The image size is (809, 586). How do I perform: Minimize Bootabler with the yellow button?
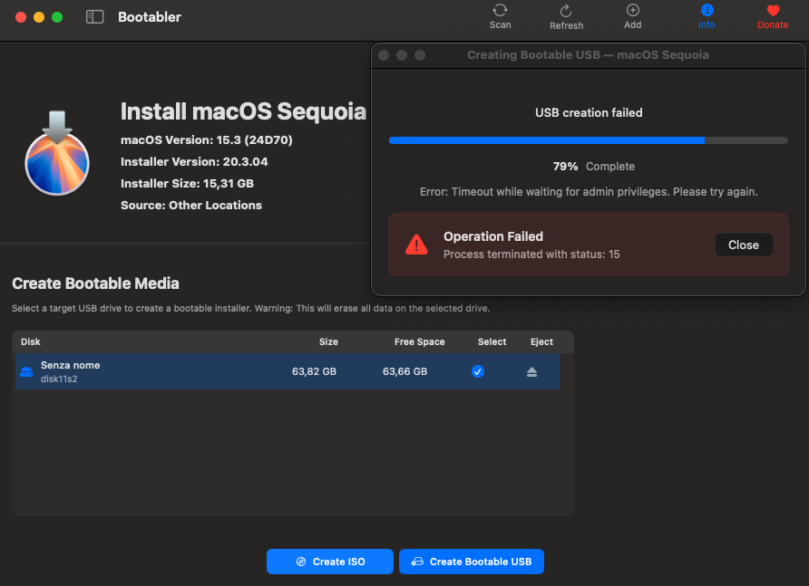tap(39, 17)
